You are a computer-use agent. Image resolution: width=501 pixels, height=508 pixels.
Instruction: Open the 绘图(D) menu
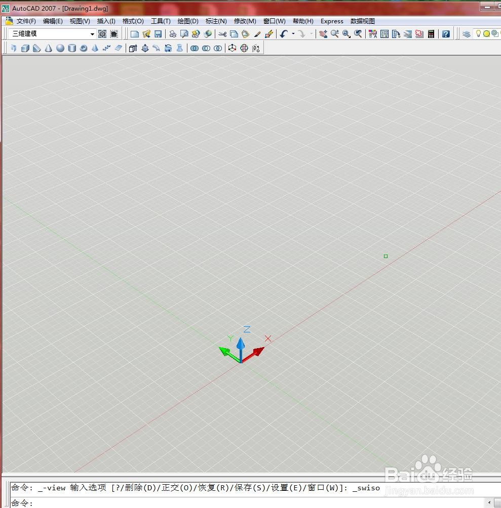click(x=188, y=21)
